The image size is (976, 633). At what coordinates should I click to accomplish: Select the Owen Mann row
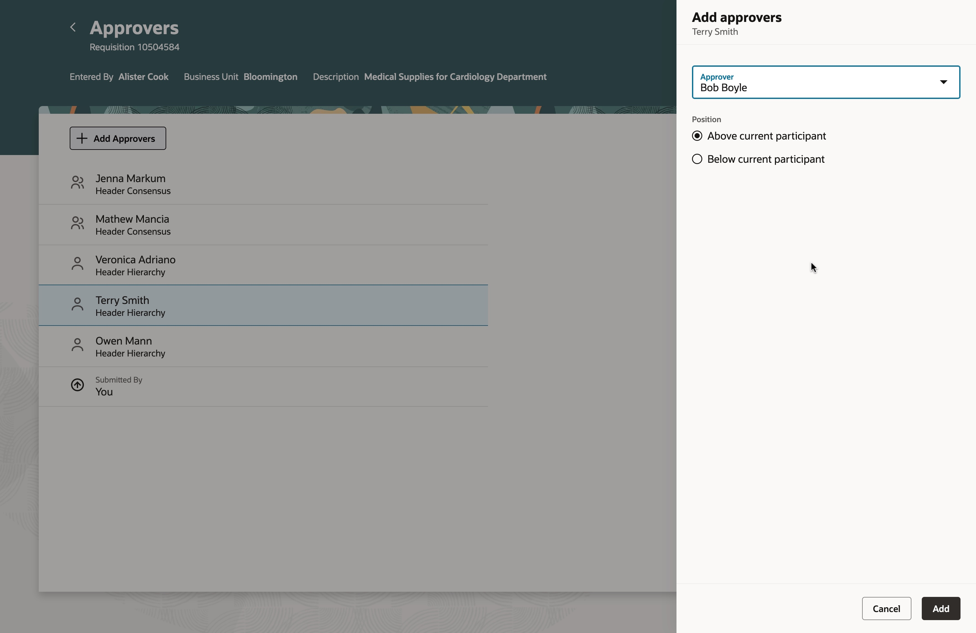pos(263,346)
